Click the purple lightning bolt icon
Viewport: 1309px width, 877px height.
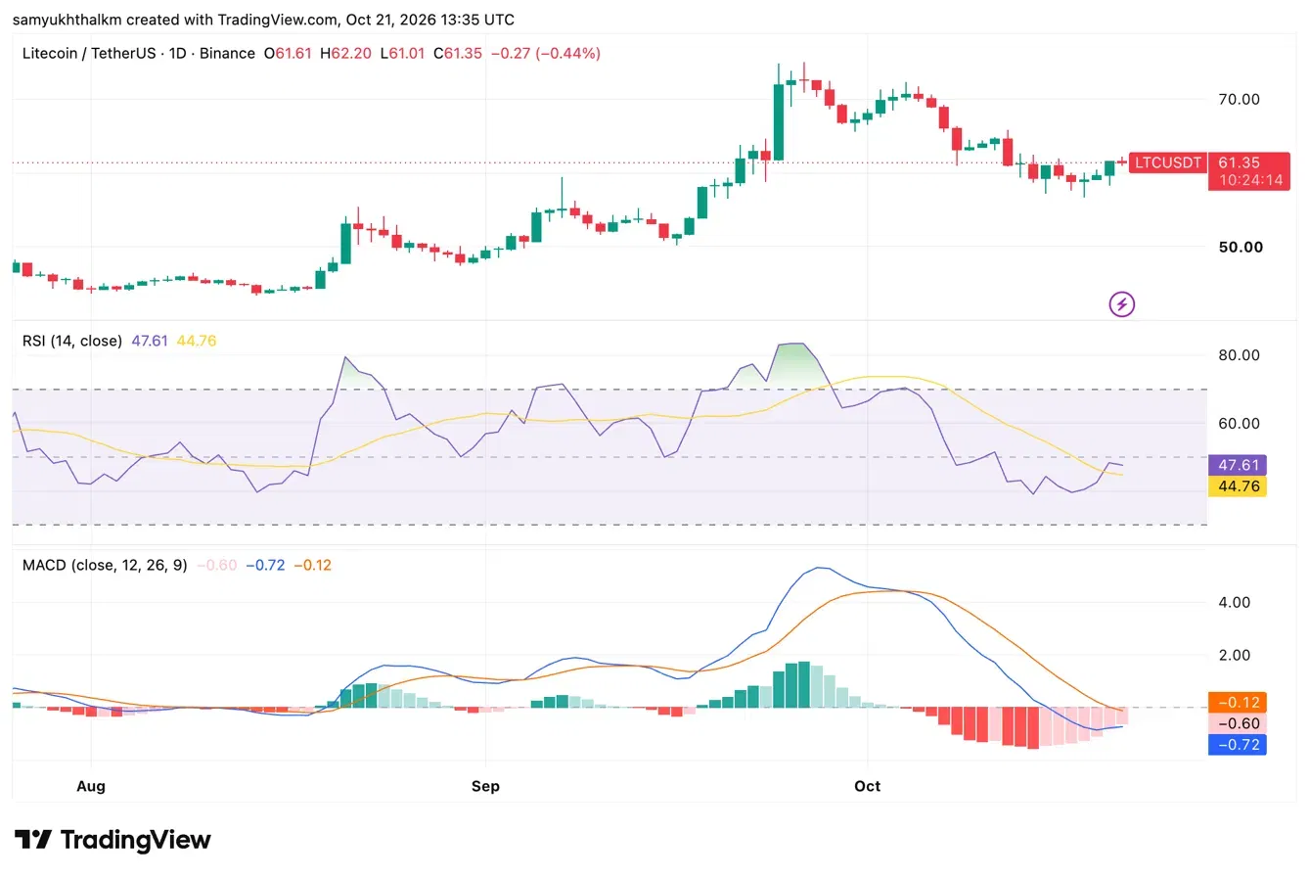(x=1122, y=304)
